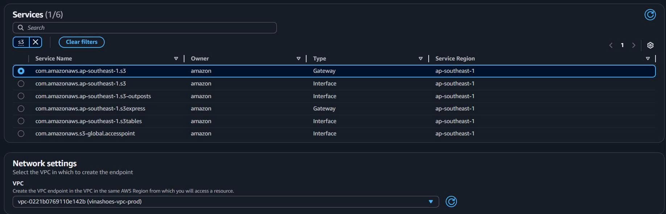
Task: Sort by Service Name column
Action: [x=176, y=59]
